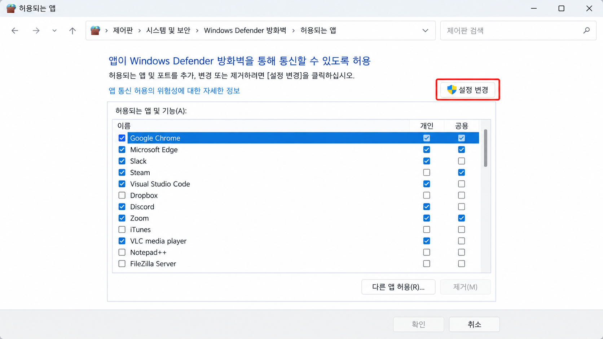Expand the address bar history dropdown
This screenshot has width=603, height=339.
(425, 31)
